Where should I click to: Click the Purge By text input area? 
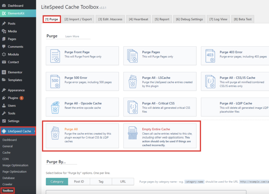pyautogui.click(x=146, y=192)
